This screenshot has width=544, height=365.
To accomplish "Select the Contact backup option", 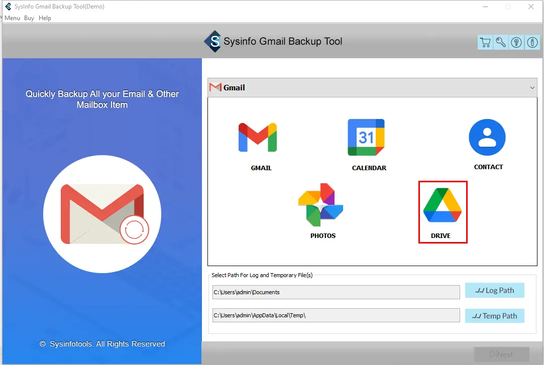I will click(x=487, y=137).
